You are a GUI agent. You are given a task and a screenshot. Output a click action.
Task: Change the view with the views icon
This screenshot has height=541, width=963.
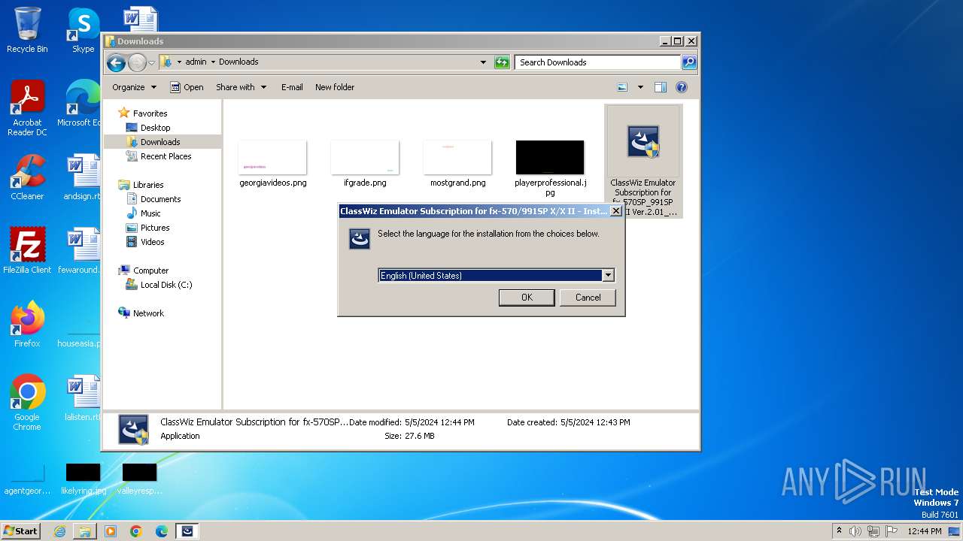point(622,87)
